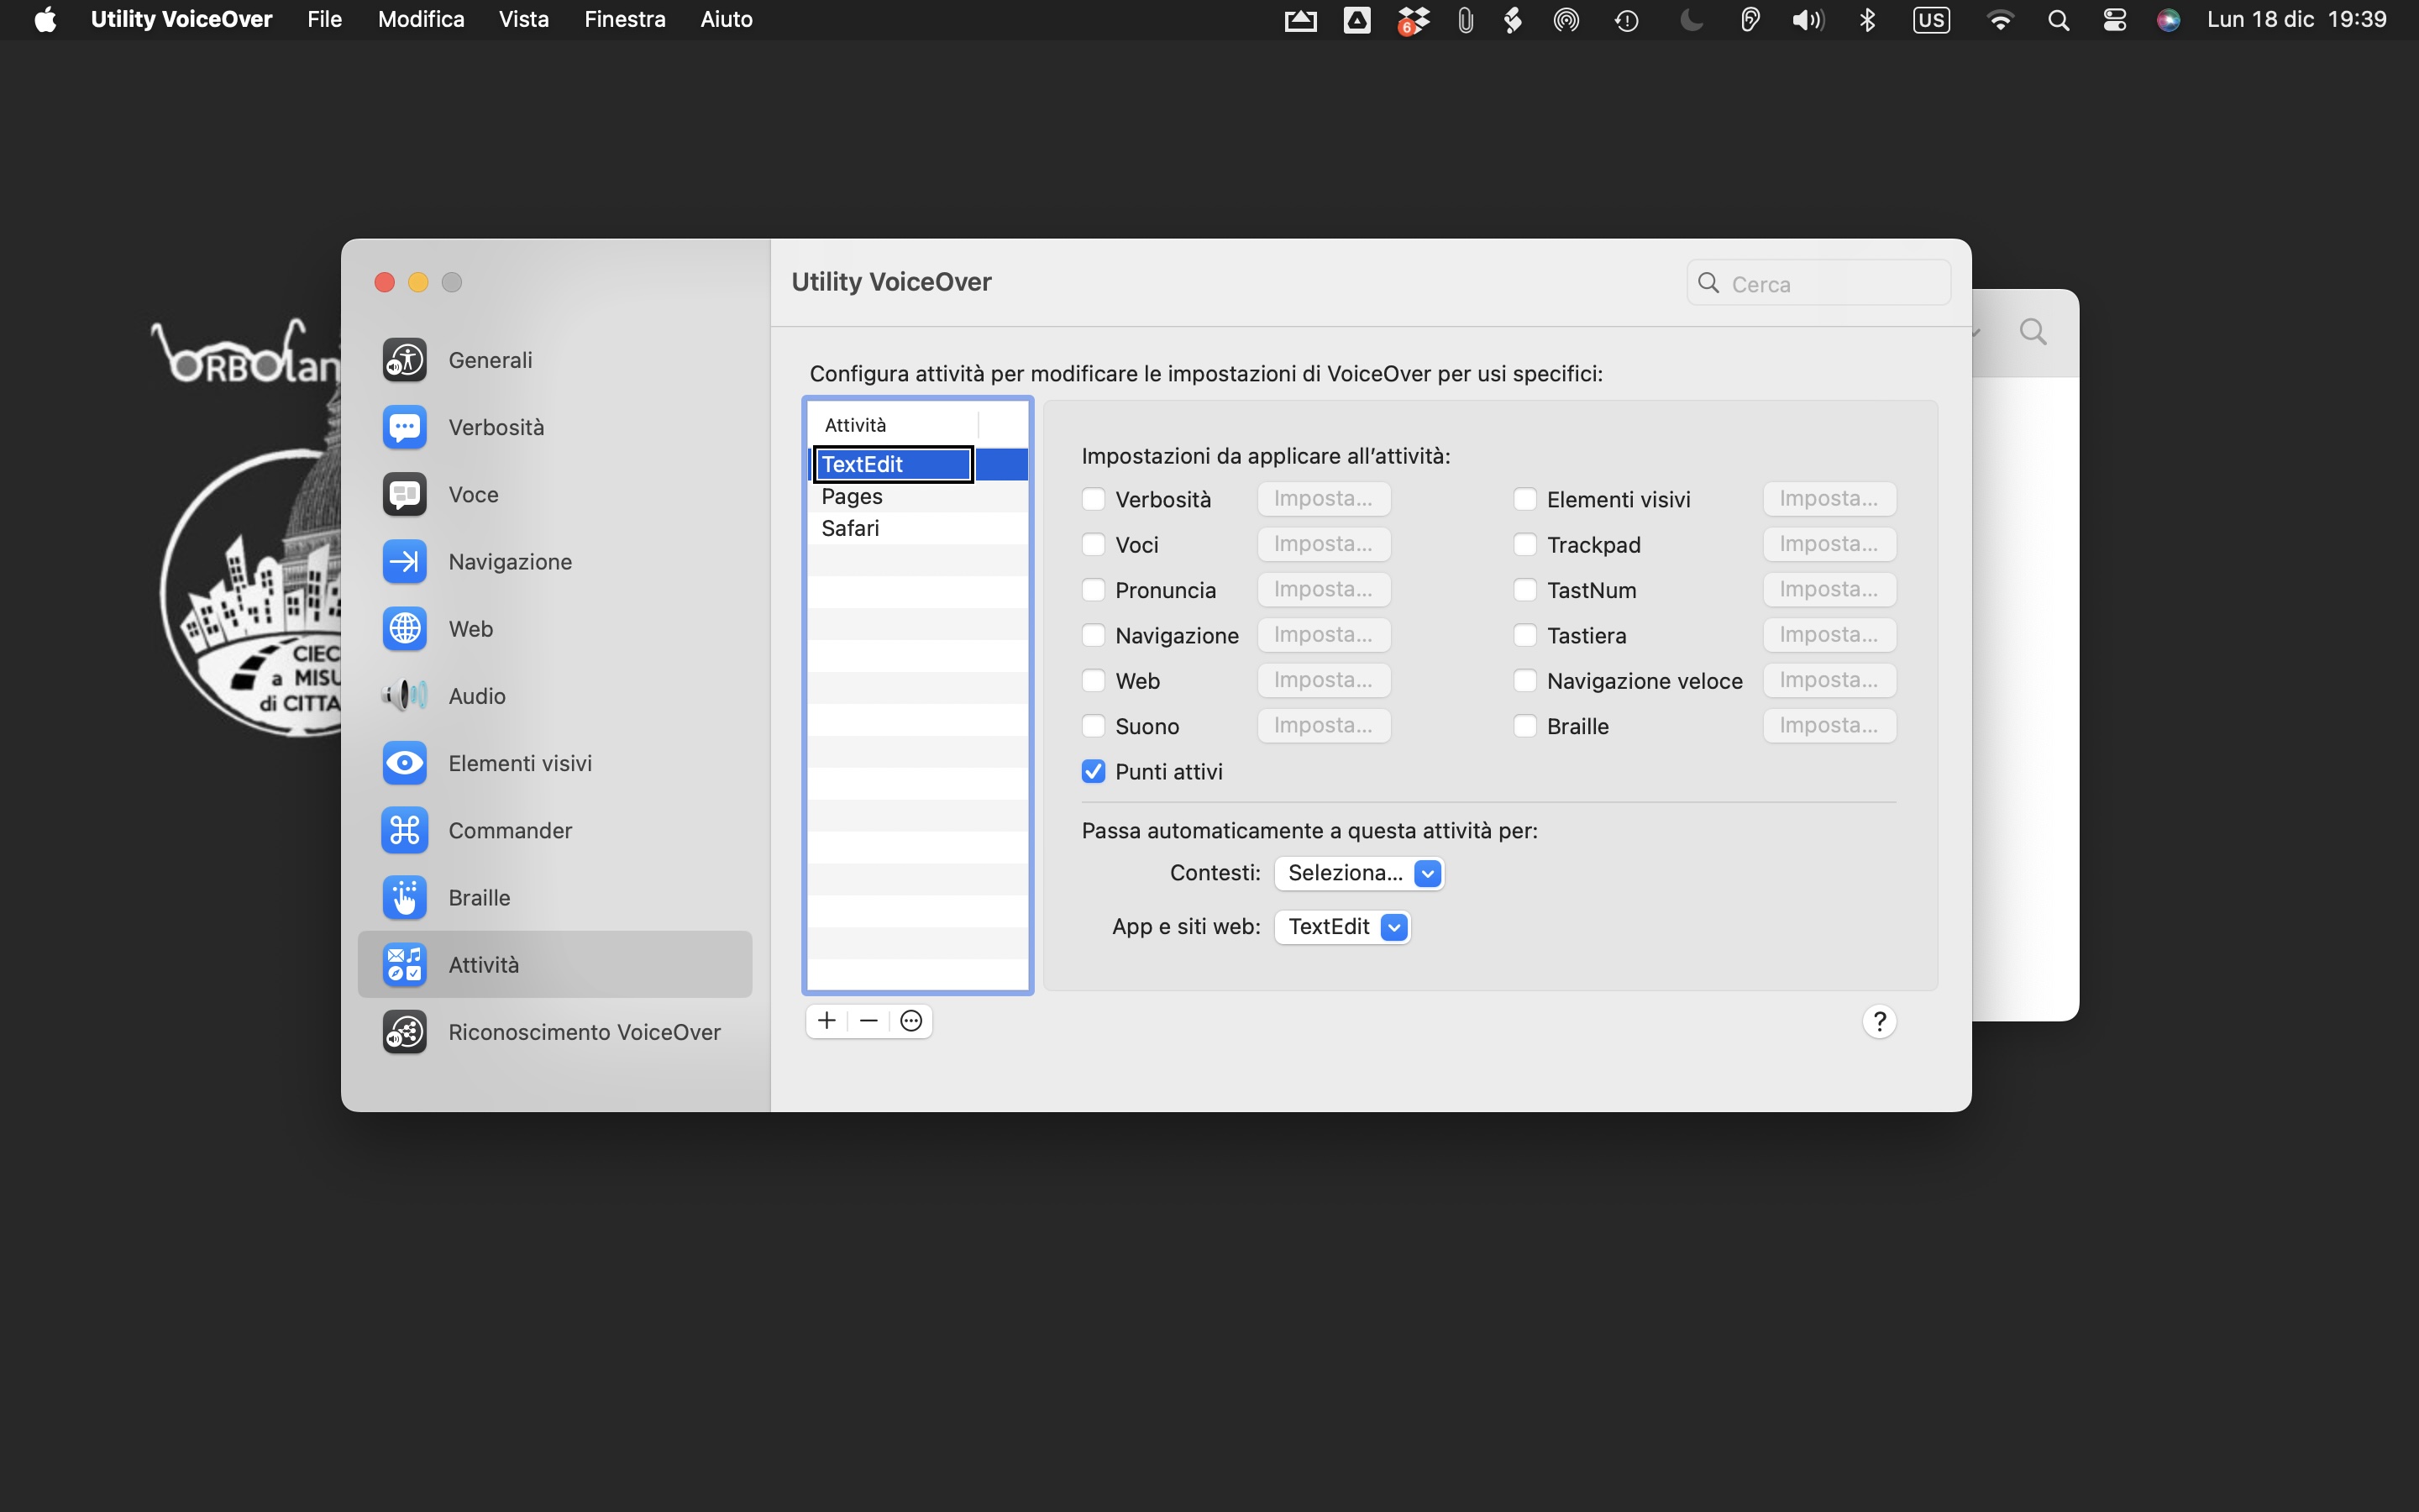The height and width of the screenshot is (1512, 2419).
Task: Open the ellipsis actions menu below list
Action: click(910, 1021)
